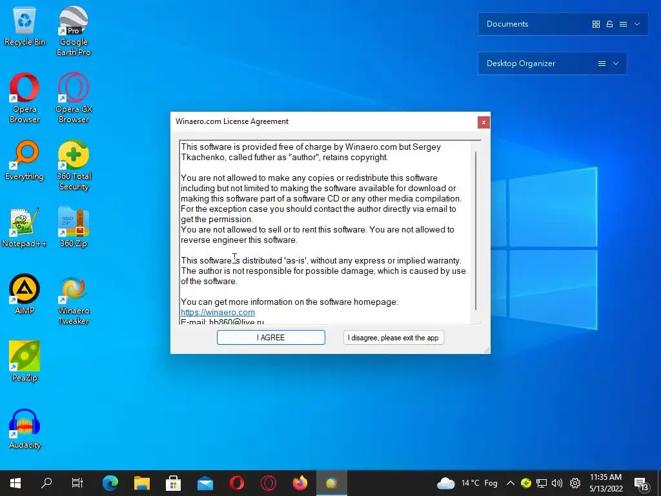Viewport: 661px width, 496px height.
Task: Select the Opera Browser desktop shortcut
Action: [x=25, y=98]
